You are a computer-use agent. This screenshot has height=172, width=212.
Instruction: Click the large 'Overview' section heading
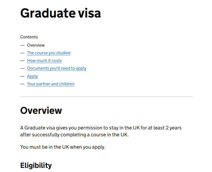coord(41,111)
